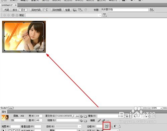Toggle 实时视图 mode

[x=57, y=10]
